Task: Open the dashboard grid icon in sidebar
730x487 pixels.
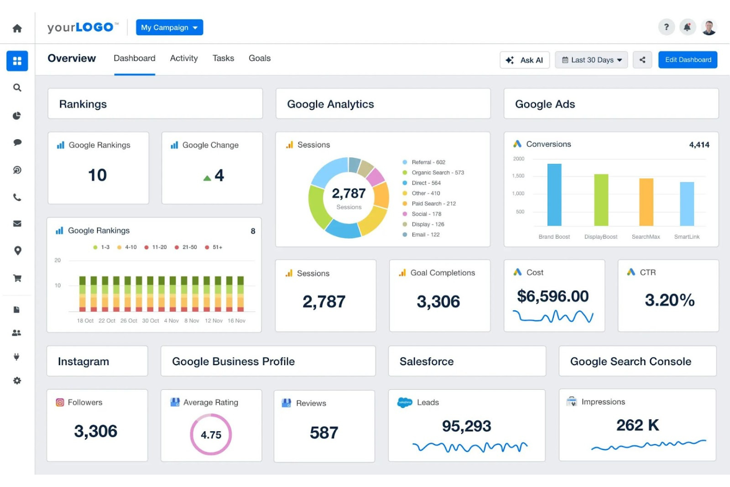Action: (x=17, y=61)
